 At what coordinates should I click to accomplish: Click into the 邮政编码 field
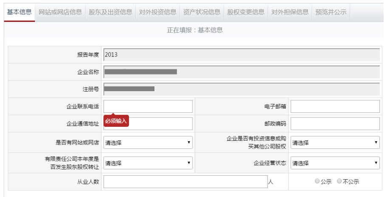[x=335, y=124]
